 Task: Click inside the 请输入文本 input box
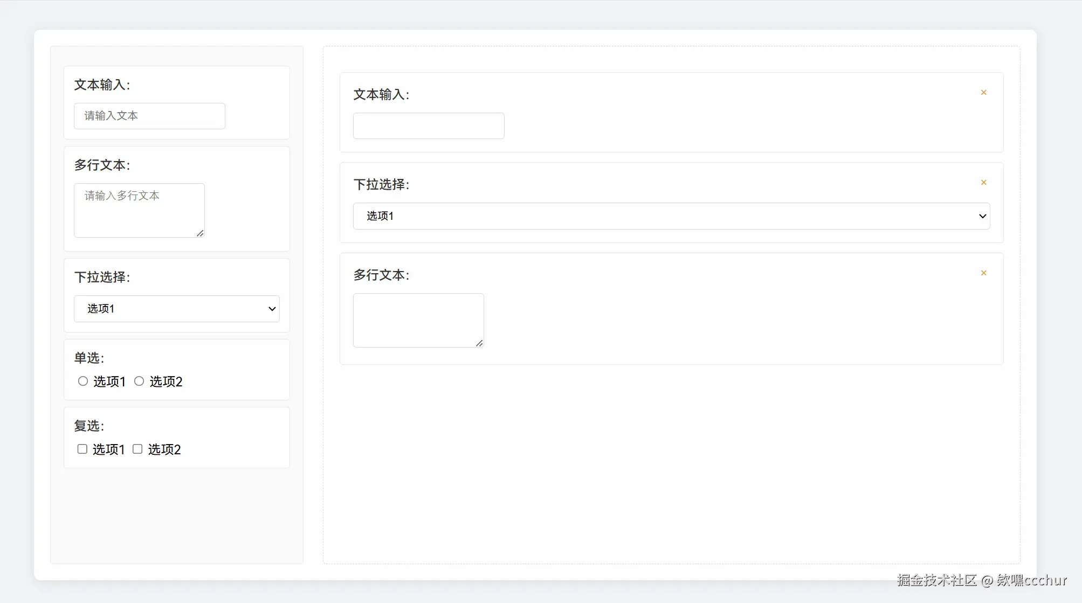(x=149, y=116)
